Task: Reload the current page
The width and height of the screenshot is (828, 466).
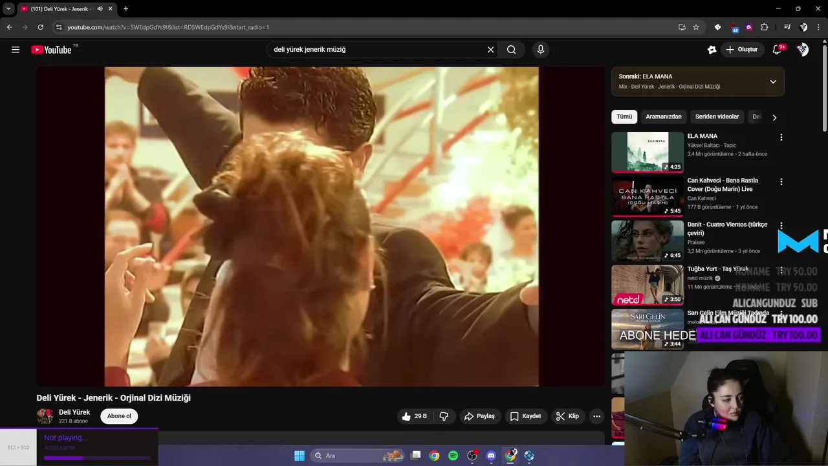Action: [40, 27]
